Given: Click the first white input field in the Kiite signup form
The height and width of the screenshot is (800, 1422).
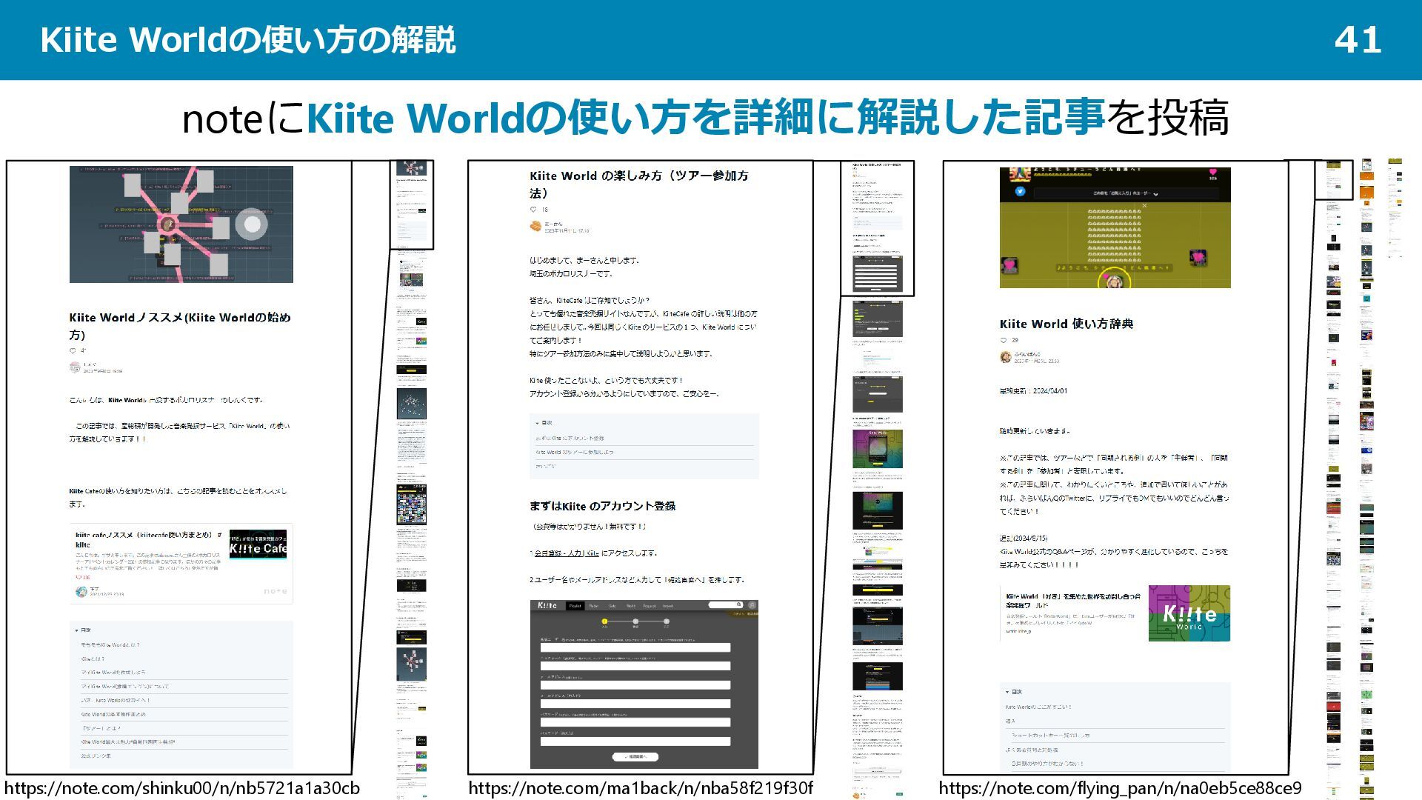Looking at the screenshot, I should pos(635,647).
